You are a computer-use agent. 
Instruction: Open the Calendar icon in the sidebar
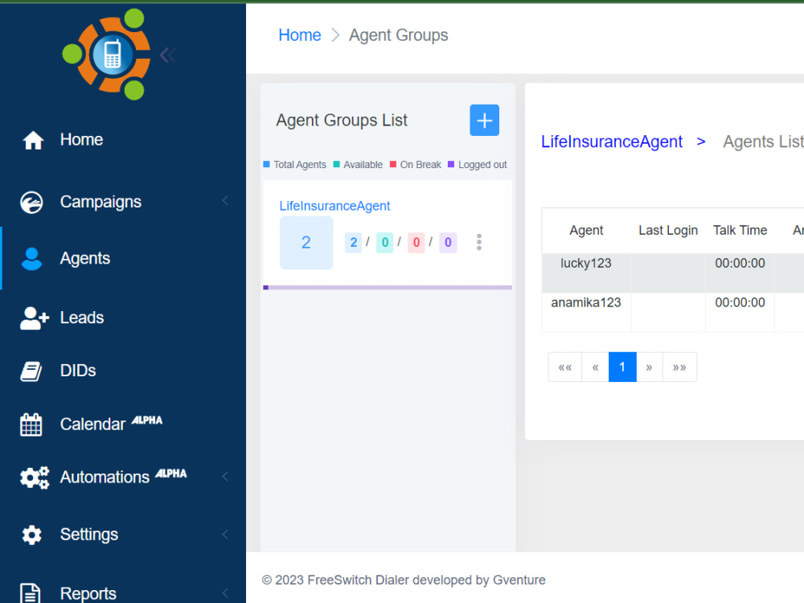32,424
